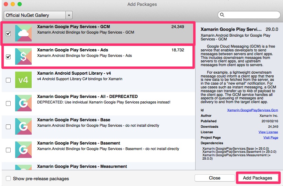Select 'Xamarin Google Play Services - Ads' title
283x186 pixels.
click(x=73, y=50)
